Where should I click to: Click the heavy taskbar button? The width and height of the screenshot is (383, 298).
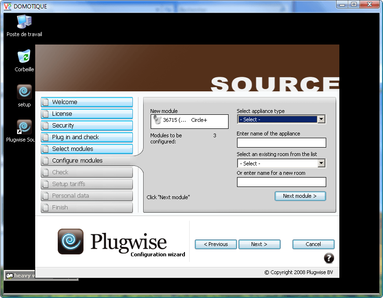[20, 276]
